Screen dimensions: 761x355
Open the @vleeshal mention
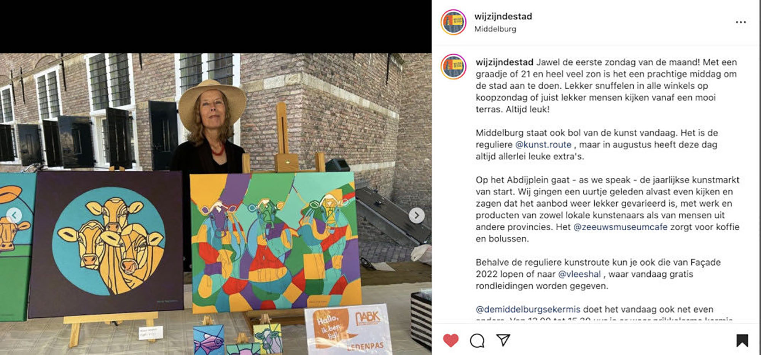(579, 274)
